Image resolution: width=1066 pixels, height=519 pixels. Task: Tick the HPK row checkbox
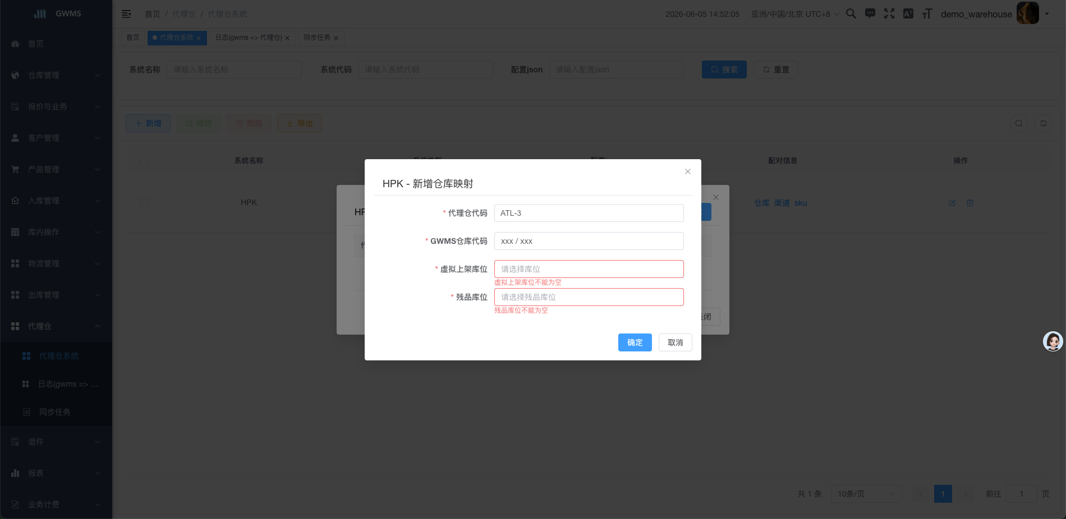[144, 202]
